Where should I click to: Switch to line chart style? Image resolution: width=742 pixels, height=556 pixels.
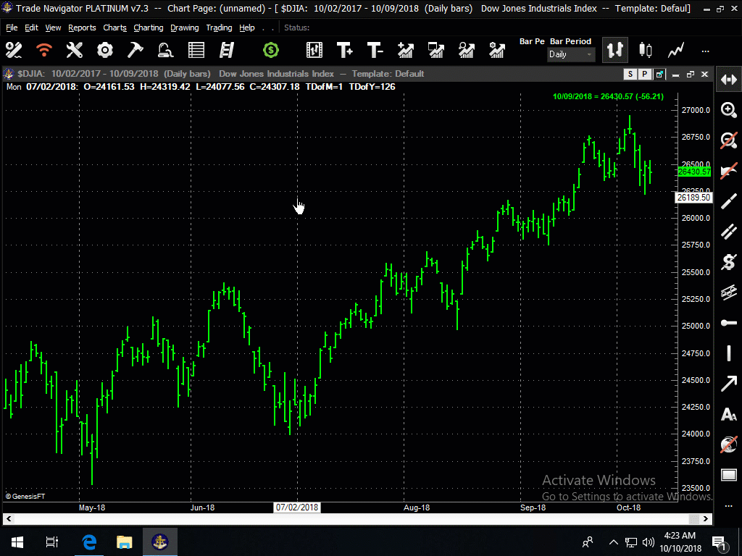pos(676,50)
